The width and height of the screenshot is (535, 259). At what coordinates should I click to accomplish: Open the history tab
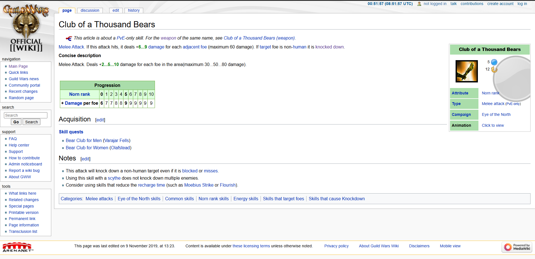tap(134, 10)
